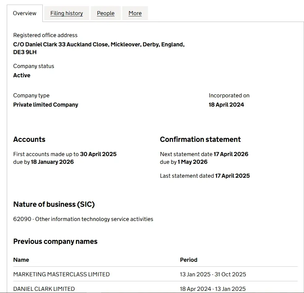Click incorporation date 18 April 2024
This screenshot has width=304, height=293.
coord(226,105)
